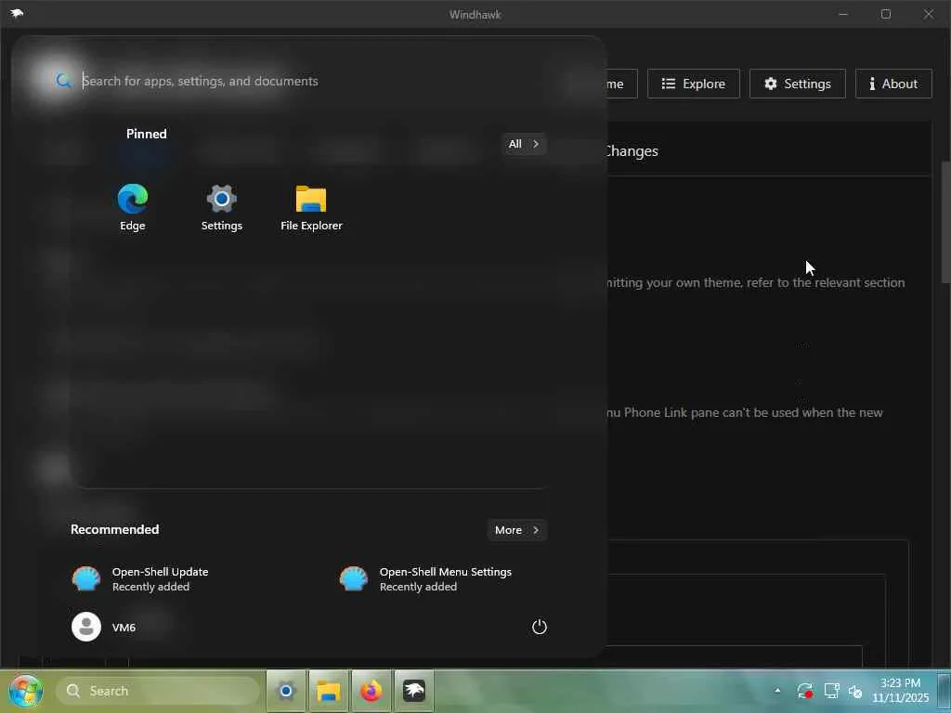The height and width of the screenshot is (713, 951).
Task: Open the recommended Open-Shell Update item
Action: (x=141, y=579)
